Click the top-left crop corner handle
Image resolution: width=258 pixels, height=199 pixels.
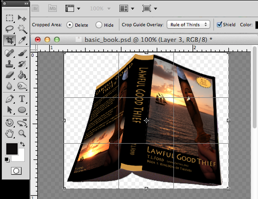coord(64,53)
